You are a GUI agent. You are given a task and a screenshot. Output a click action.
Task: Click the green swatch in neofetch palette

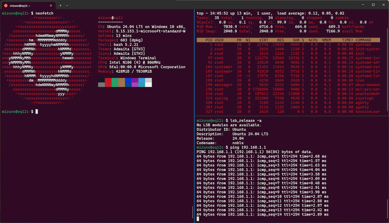pyautogui.click(x=115, y=82)
